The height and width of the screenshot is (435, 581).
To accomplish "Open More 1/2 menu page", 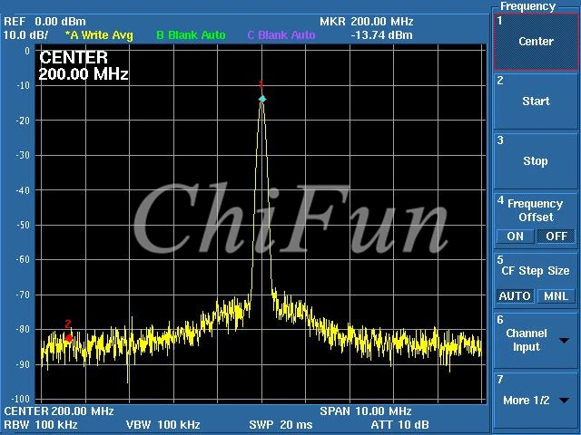I will [536, 401].
